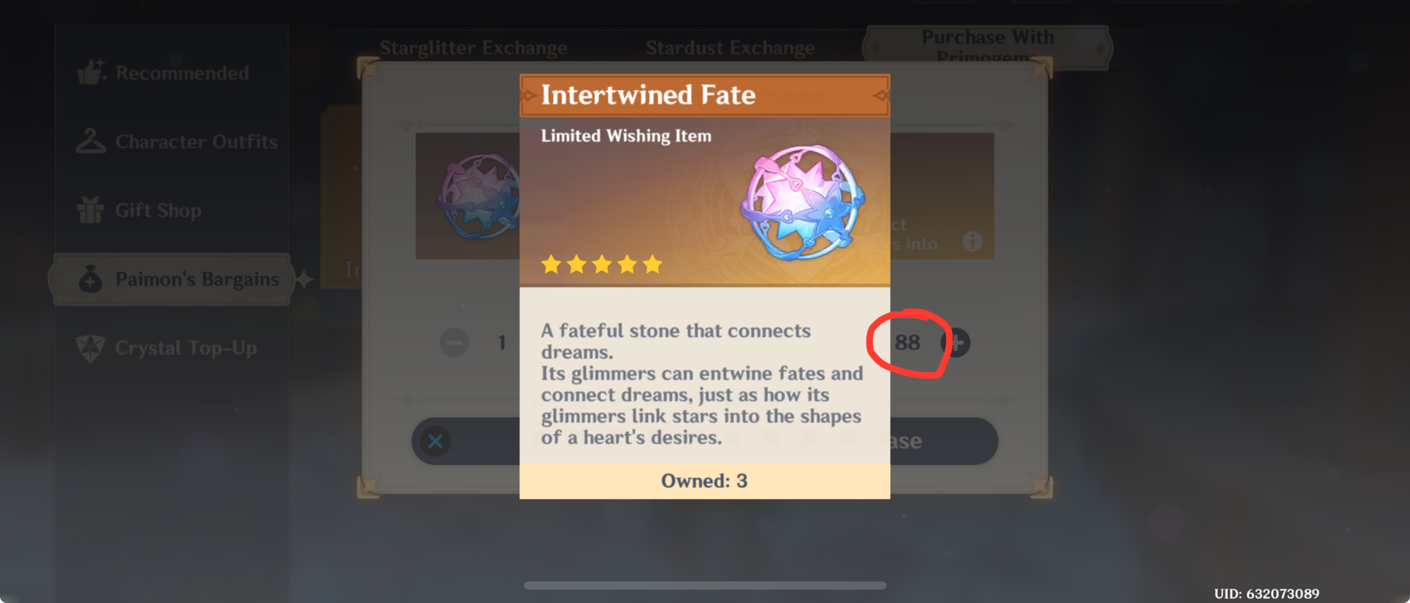This screenshot has height=603, width=1410.
Task: Click the dimmed Intertwined Fate thumbnail
Action: (478, 196)
